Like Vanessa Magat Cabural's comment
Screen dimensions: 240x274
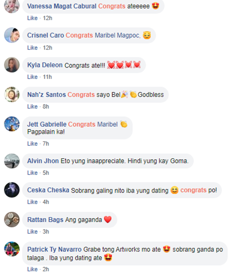pos(32,18)
